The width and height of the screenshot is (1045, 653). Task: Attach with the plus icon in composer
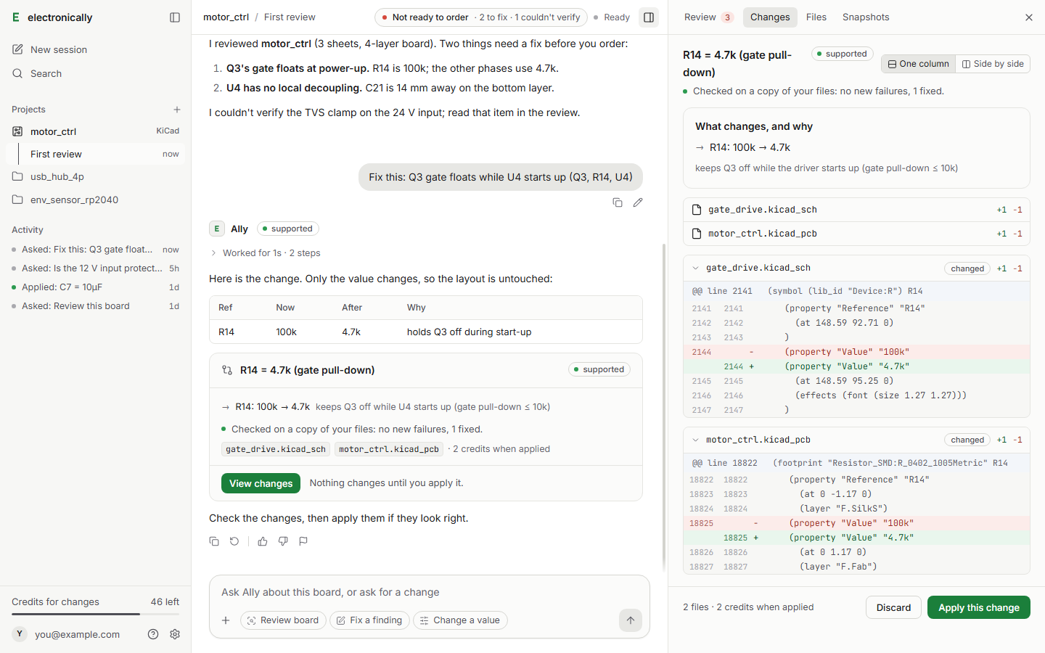[226, 620]
